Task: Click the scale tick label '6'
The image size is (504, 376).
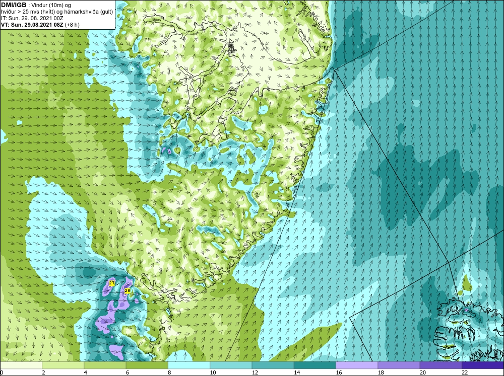Action: pyautogui.click(x=128, y=372)
